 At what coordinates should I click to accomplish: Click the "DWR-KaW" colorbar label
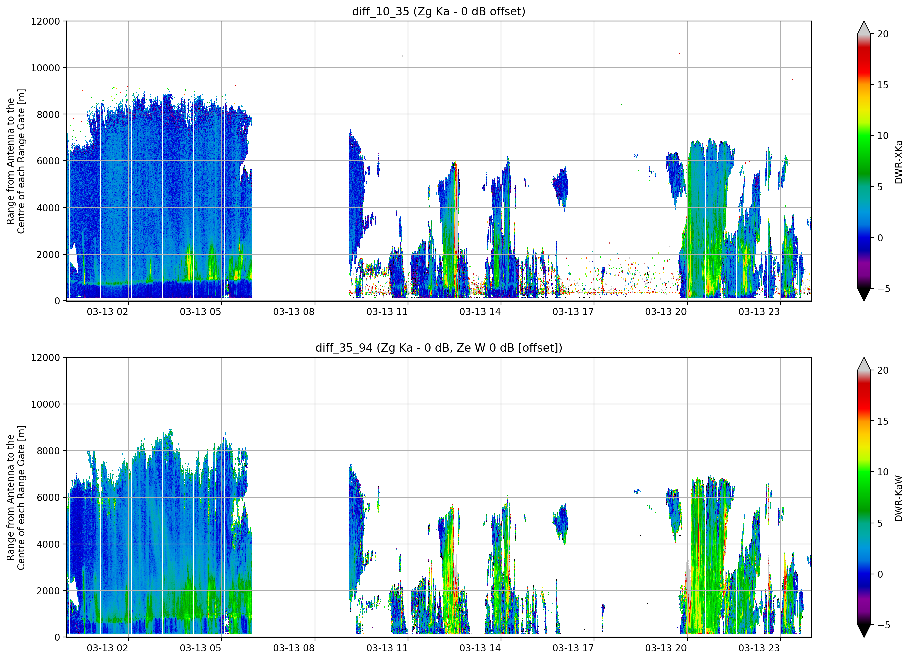[898, 499]
